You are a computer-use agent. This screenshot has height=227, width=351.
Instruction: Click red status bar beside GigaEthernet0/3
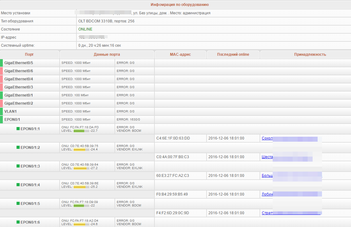(x=1, y=87)
